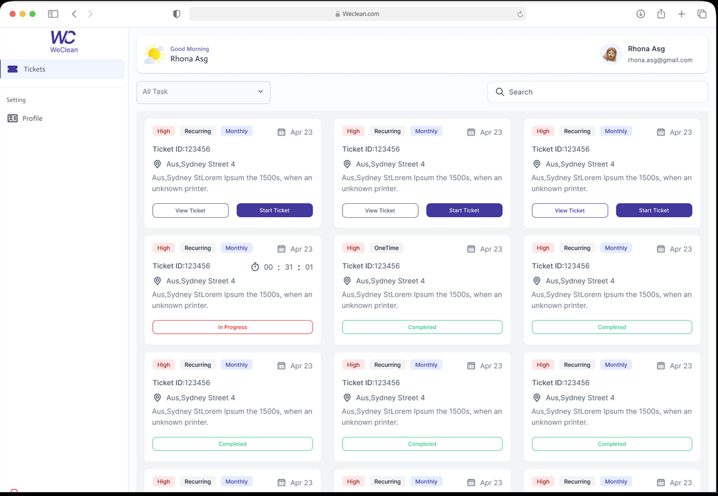
Task: Click the Share icon in the browser toolbar
Action: tap(661, 13)
